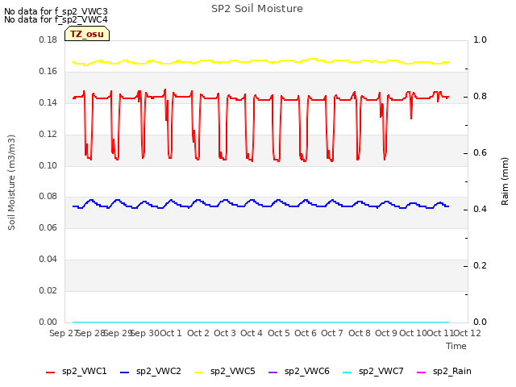Click the 0.16 left axis value

pos(48,72)
